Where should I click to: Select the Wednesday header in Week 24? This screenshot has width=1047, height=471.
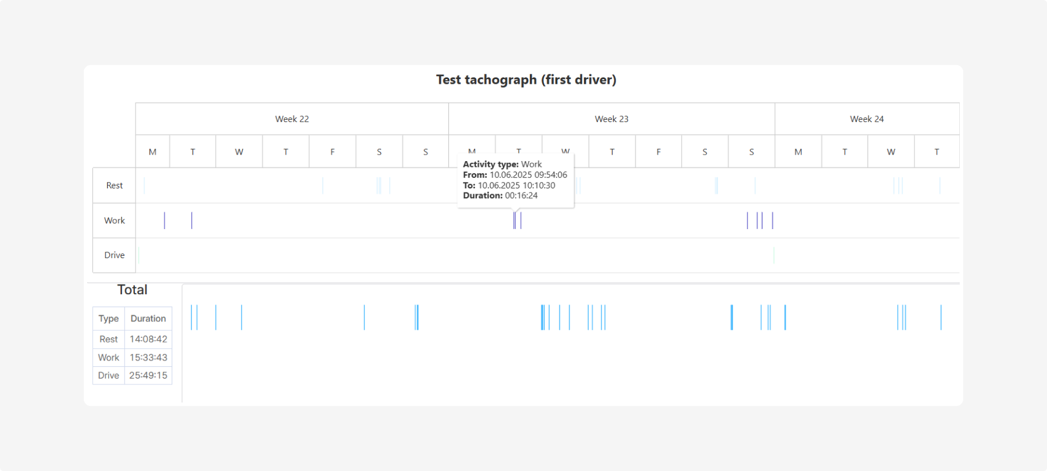(891, 152)
